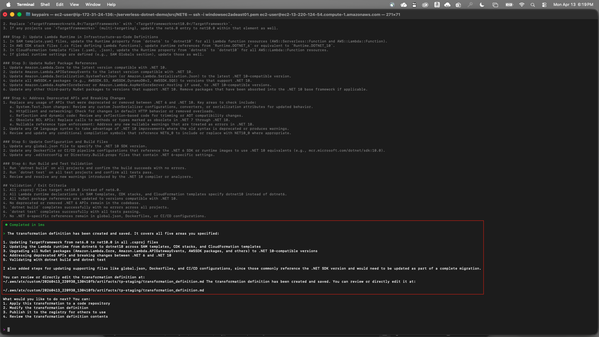Image resolution: width=599 pixels, height=337 pixels.
Task: Click 'You can review or directly edit' line
Action: pyautogui.click(x=74, y=277)
